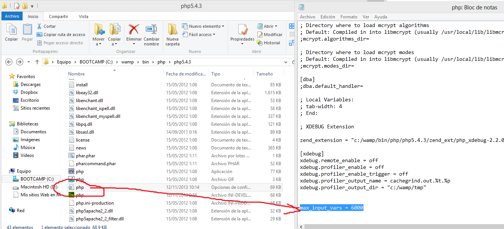The width and height of the screenshot is (504, 229).
Task: Click the Equipo breadcrumb in the address bar
Action: pyautogui.click(x=64, y=62)
